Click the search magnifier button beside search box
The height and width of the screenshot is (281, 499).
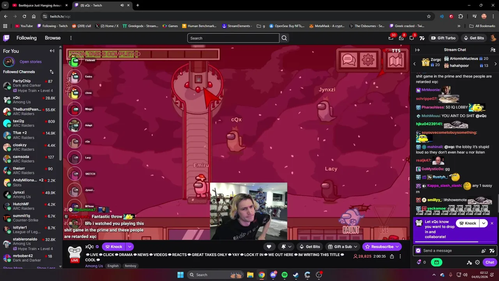284,38
